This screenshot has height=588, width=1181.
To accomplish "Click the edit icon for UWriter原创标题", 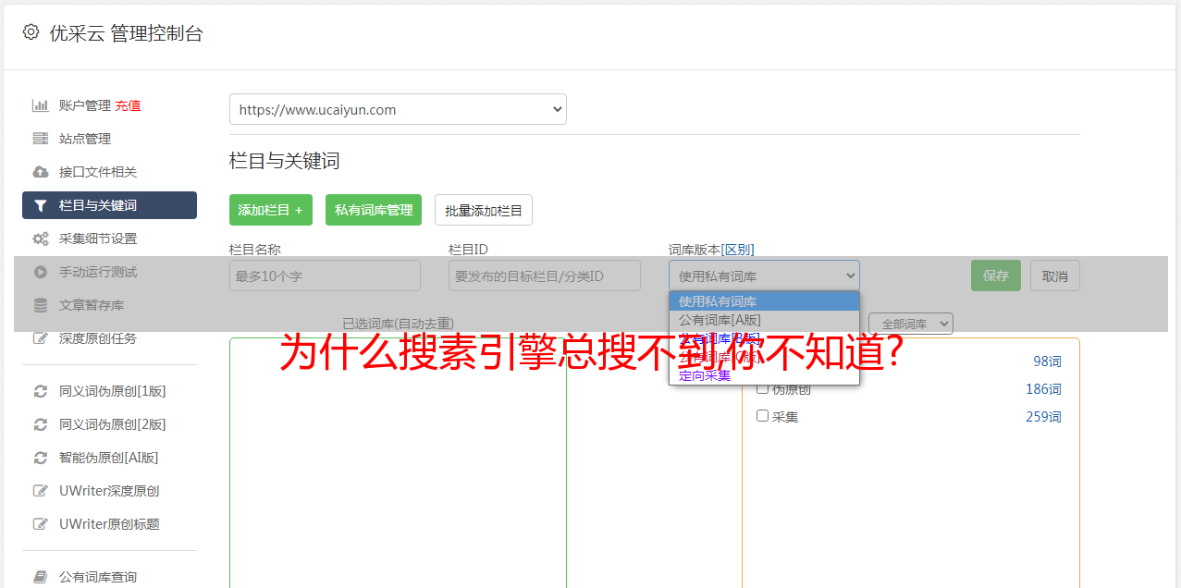I will click(x=41, y=524).
